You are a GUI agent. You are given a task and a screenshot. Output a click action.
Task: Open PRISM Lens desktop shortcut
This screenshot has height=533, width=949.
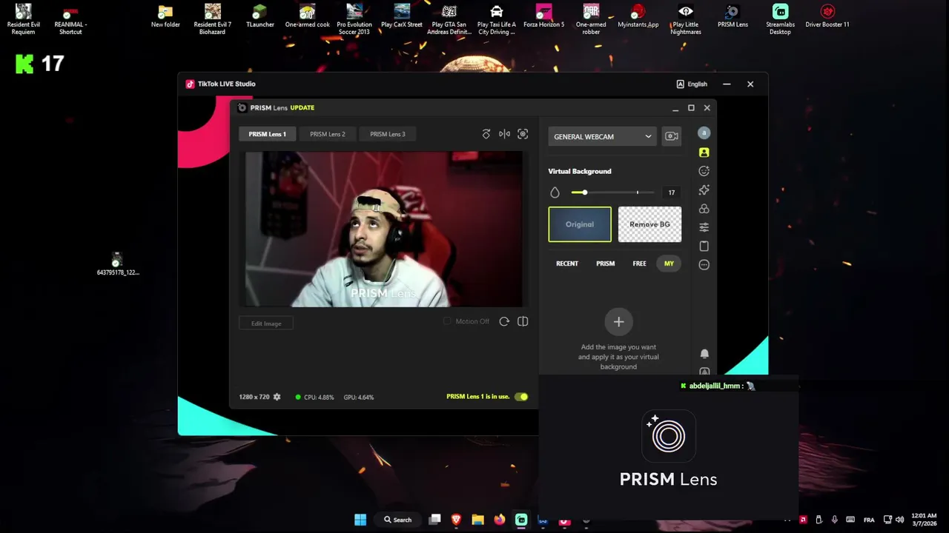click(733, 16)
